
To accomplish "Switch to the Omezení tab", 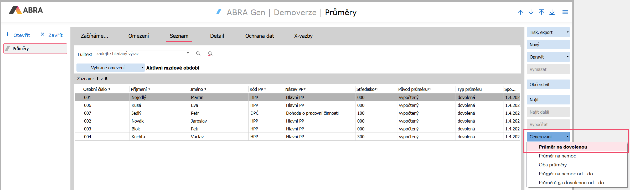I will point(138,36).
